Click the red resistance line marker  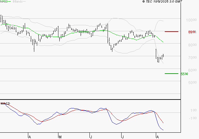(171, 32)
